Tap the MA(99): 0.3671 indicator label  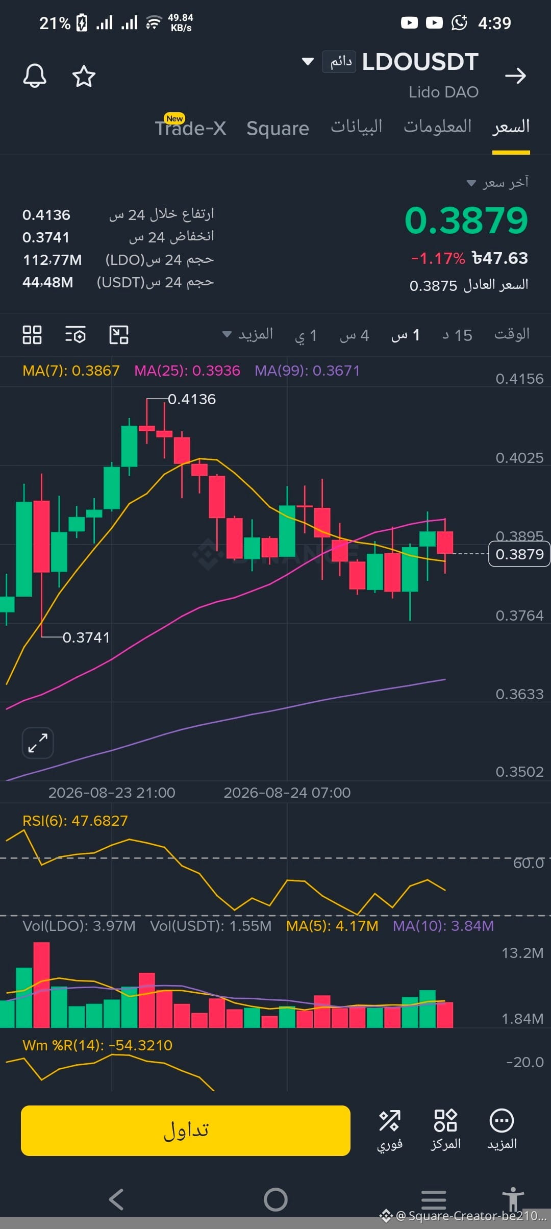pos(308,371)
